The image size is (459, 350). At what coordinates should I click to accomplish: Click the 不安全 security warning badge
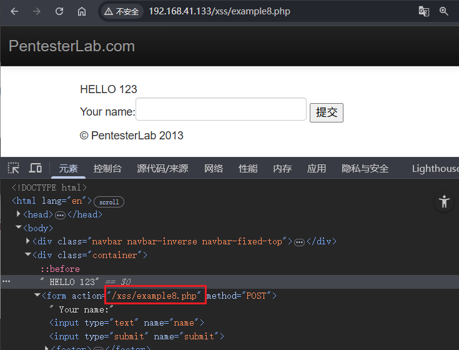(x=121, y=11)
